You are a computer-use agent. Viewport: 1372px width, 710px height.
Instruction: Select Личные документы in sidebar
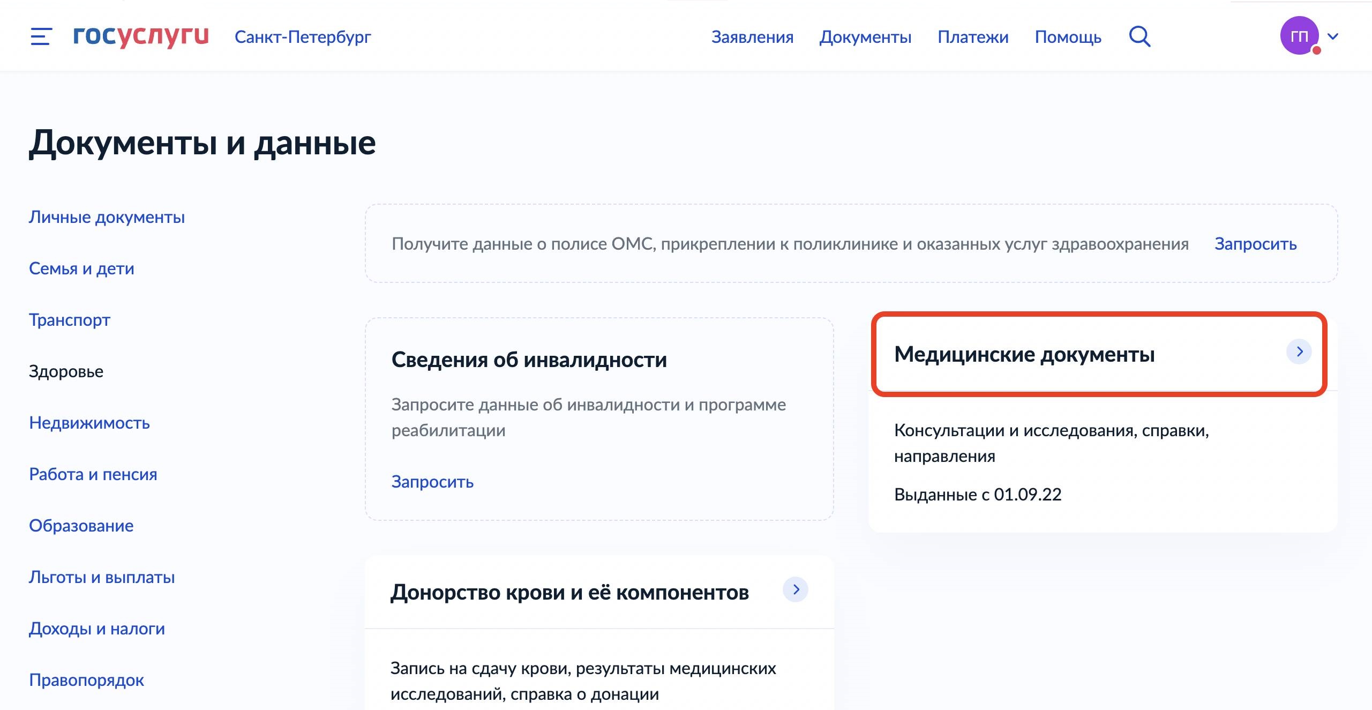pos(107,217)
